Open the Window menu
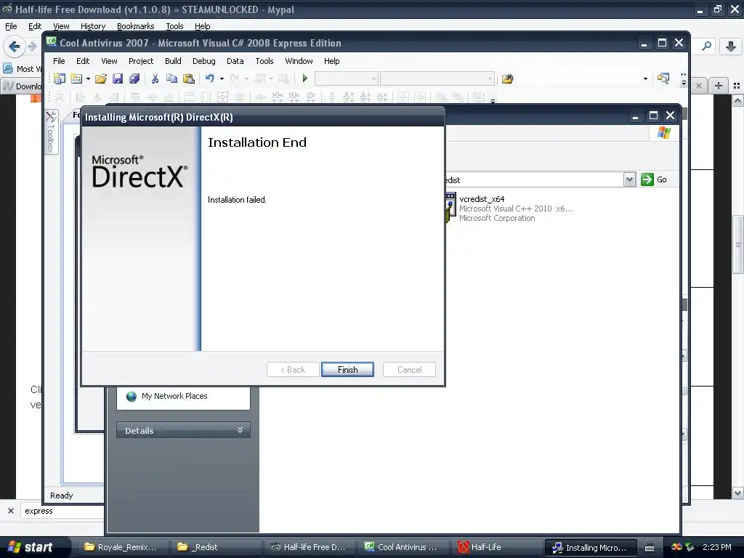The width and height of the screenshot is (744, 558). (x=299, y=61)
